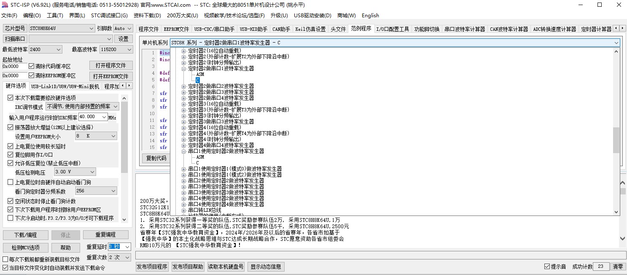Select ASM under 定时器2做串口1波特率发生器
Screen dimensions: 627x275
click(x=200, y=74)
